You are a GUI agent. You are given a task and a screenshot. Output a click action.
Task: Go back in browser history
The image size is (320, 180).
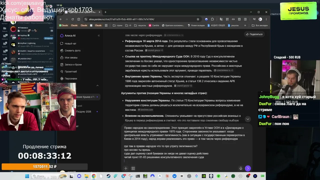pyautogui.click(x=60, y=19)
